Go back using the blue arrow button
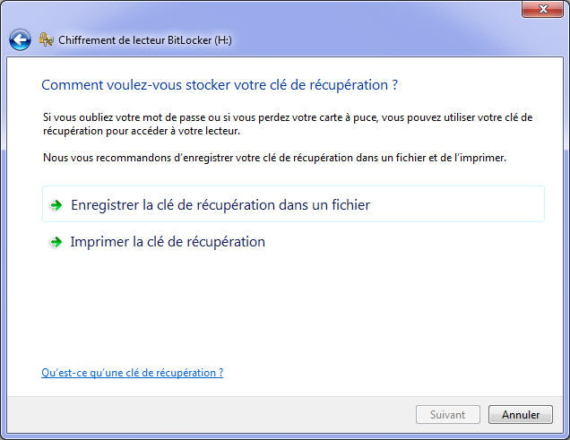Image resolution: width=570 pixels, height=440 pixels. pos(20,40)
